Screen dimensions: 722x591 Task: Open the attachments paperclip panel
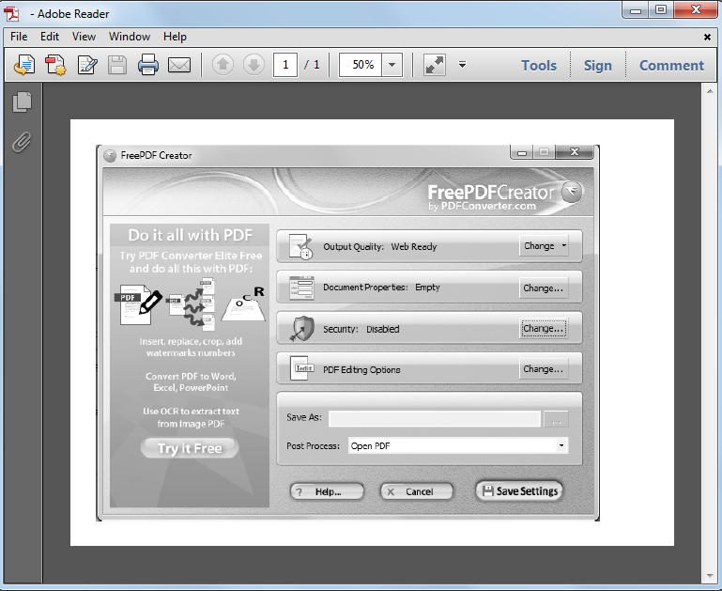click(22, 142)
